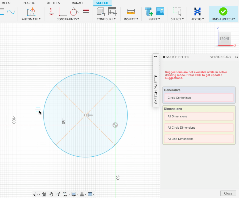Expand the Grid and Snaps dropdown
The image size is (239, 198).
pos(84,194)
